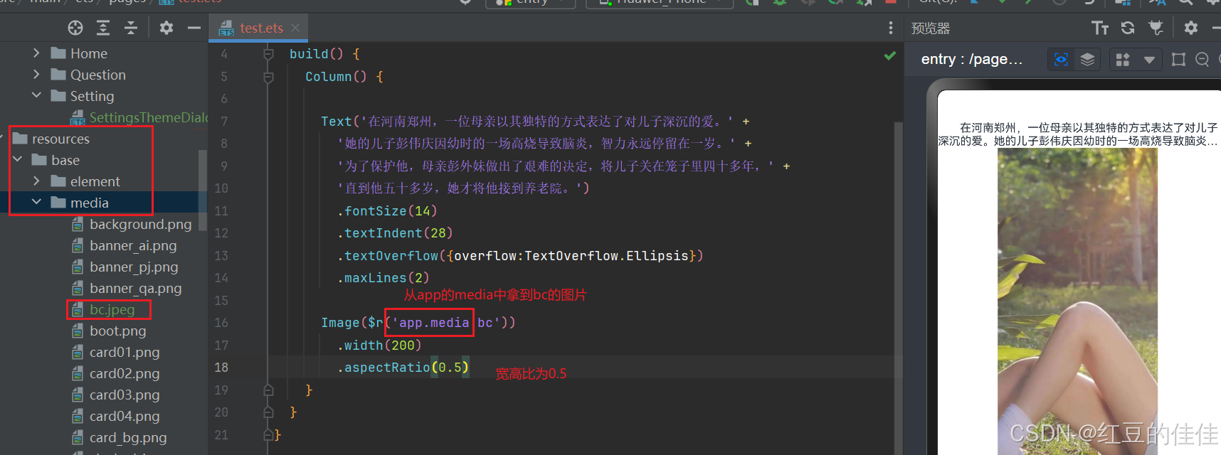Click the green inspection checkmark in editor
The width and height of the screenshot is (1221, 455).
click(889, 55)
